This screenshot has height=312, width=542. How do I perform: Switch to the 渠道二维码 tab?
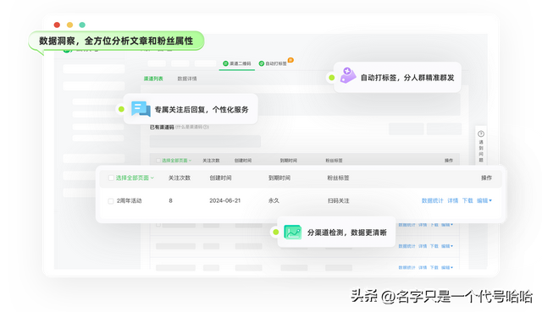point(237,63)
